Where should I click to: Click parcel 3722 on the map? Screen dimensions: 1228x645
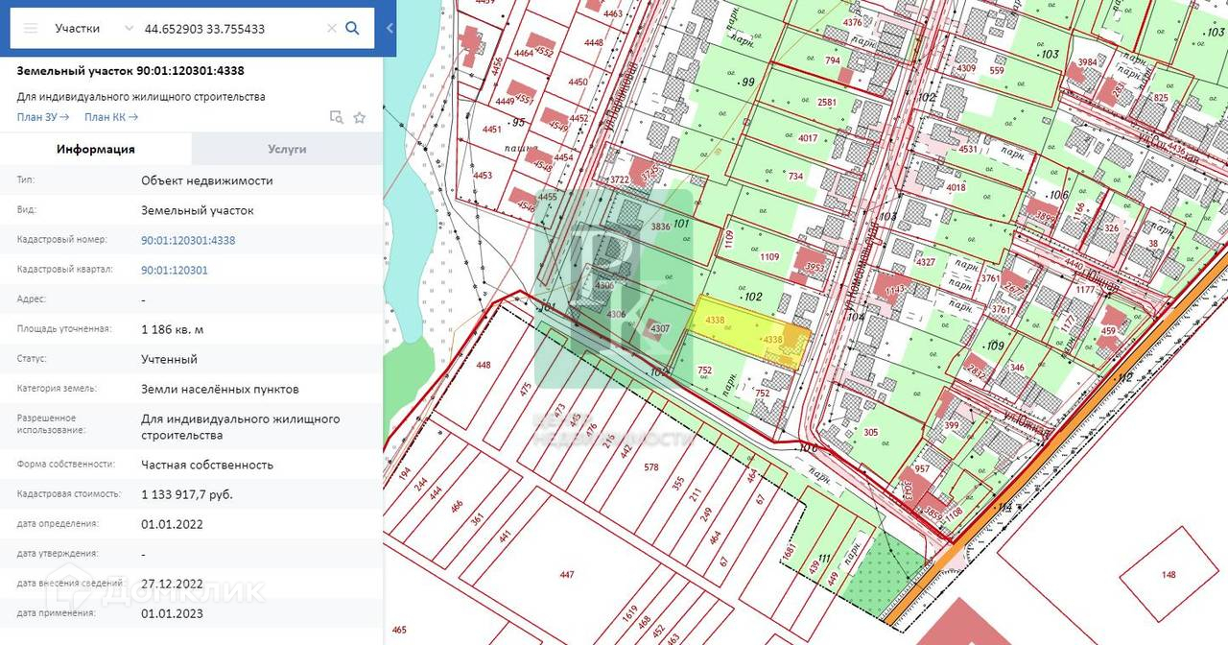coord(620,180)
